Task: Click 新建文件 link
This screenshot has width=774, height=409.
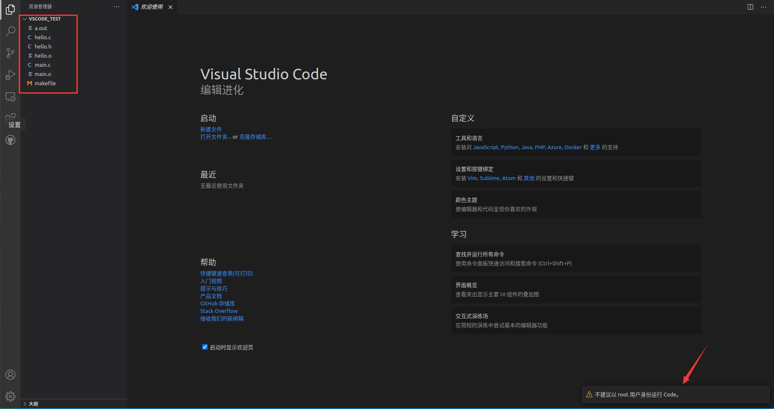Action: (x=211, y=130)
